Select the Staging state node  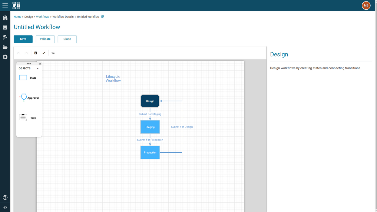(150, 127)
